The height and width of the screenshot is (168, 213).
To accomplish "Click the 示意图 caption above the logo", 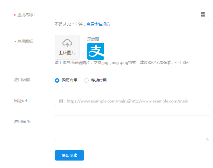I will pos(93,39).
